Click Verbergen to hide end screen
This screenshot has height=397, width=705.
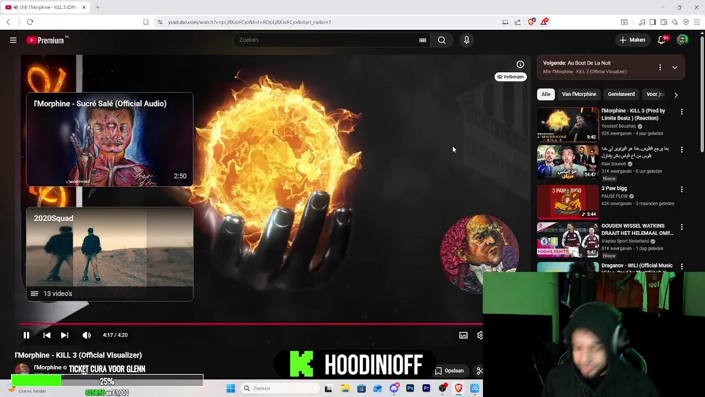(510, 77)
